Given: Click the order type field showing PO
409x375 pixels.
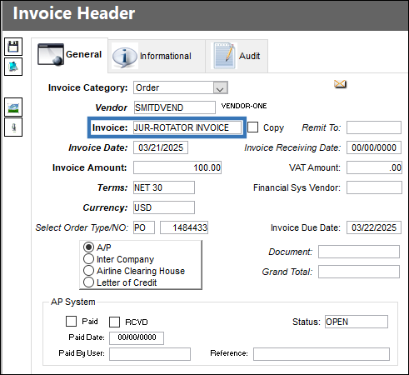Looking at the screenshot, I should click(x=144, y=227).
